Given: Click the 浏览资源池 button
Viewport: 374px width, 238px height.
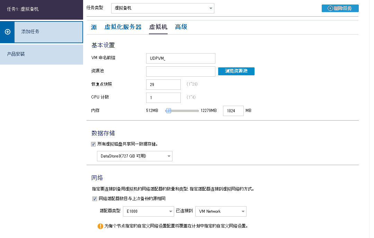Looking at the screenshot, I should point(236,71).
